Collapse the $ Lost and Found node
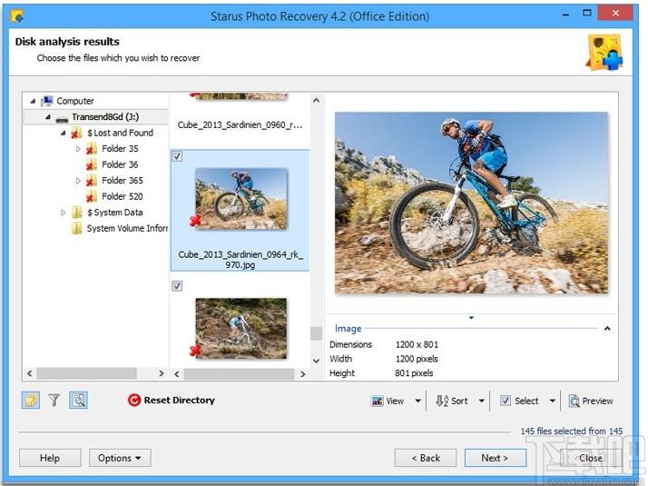Screen dimensions: 648x486 pyautogui.click(x=64, y=133)
